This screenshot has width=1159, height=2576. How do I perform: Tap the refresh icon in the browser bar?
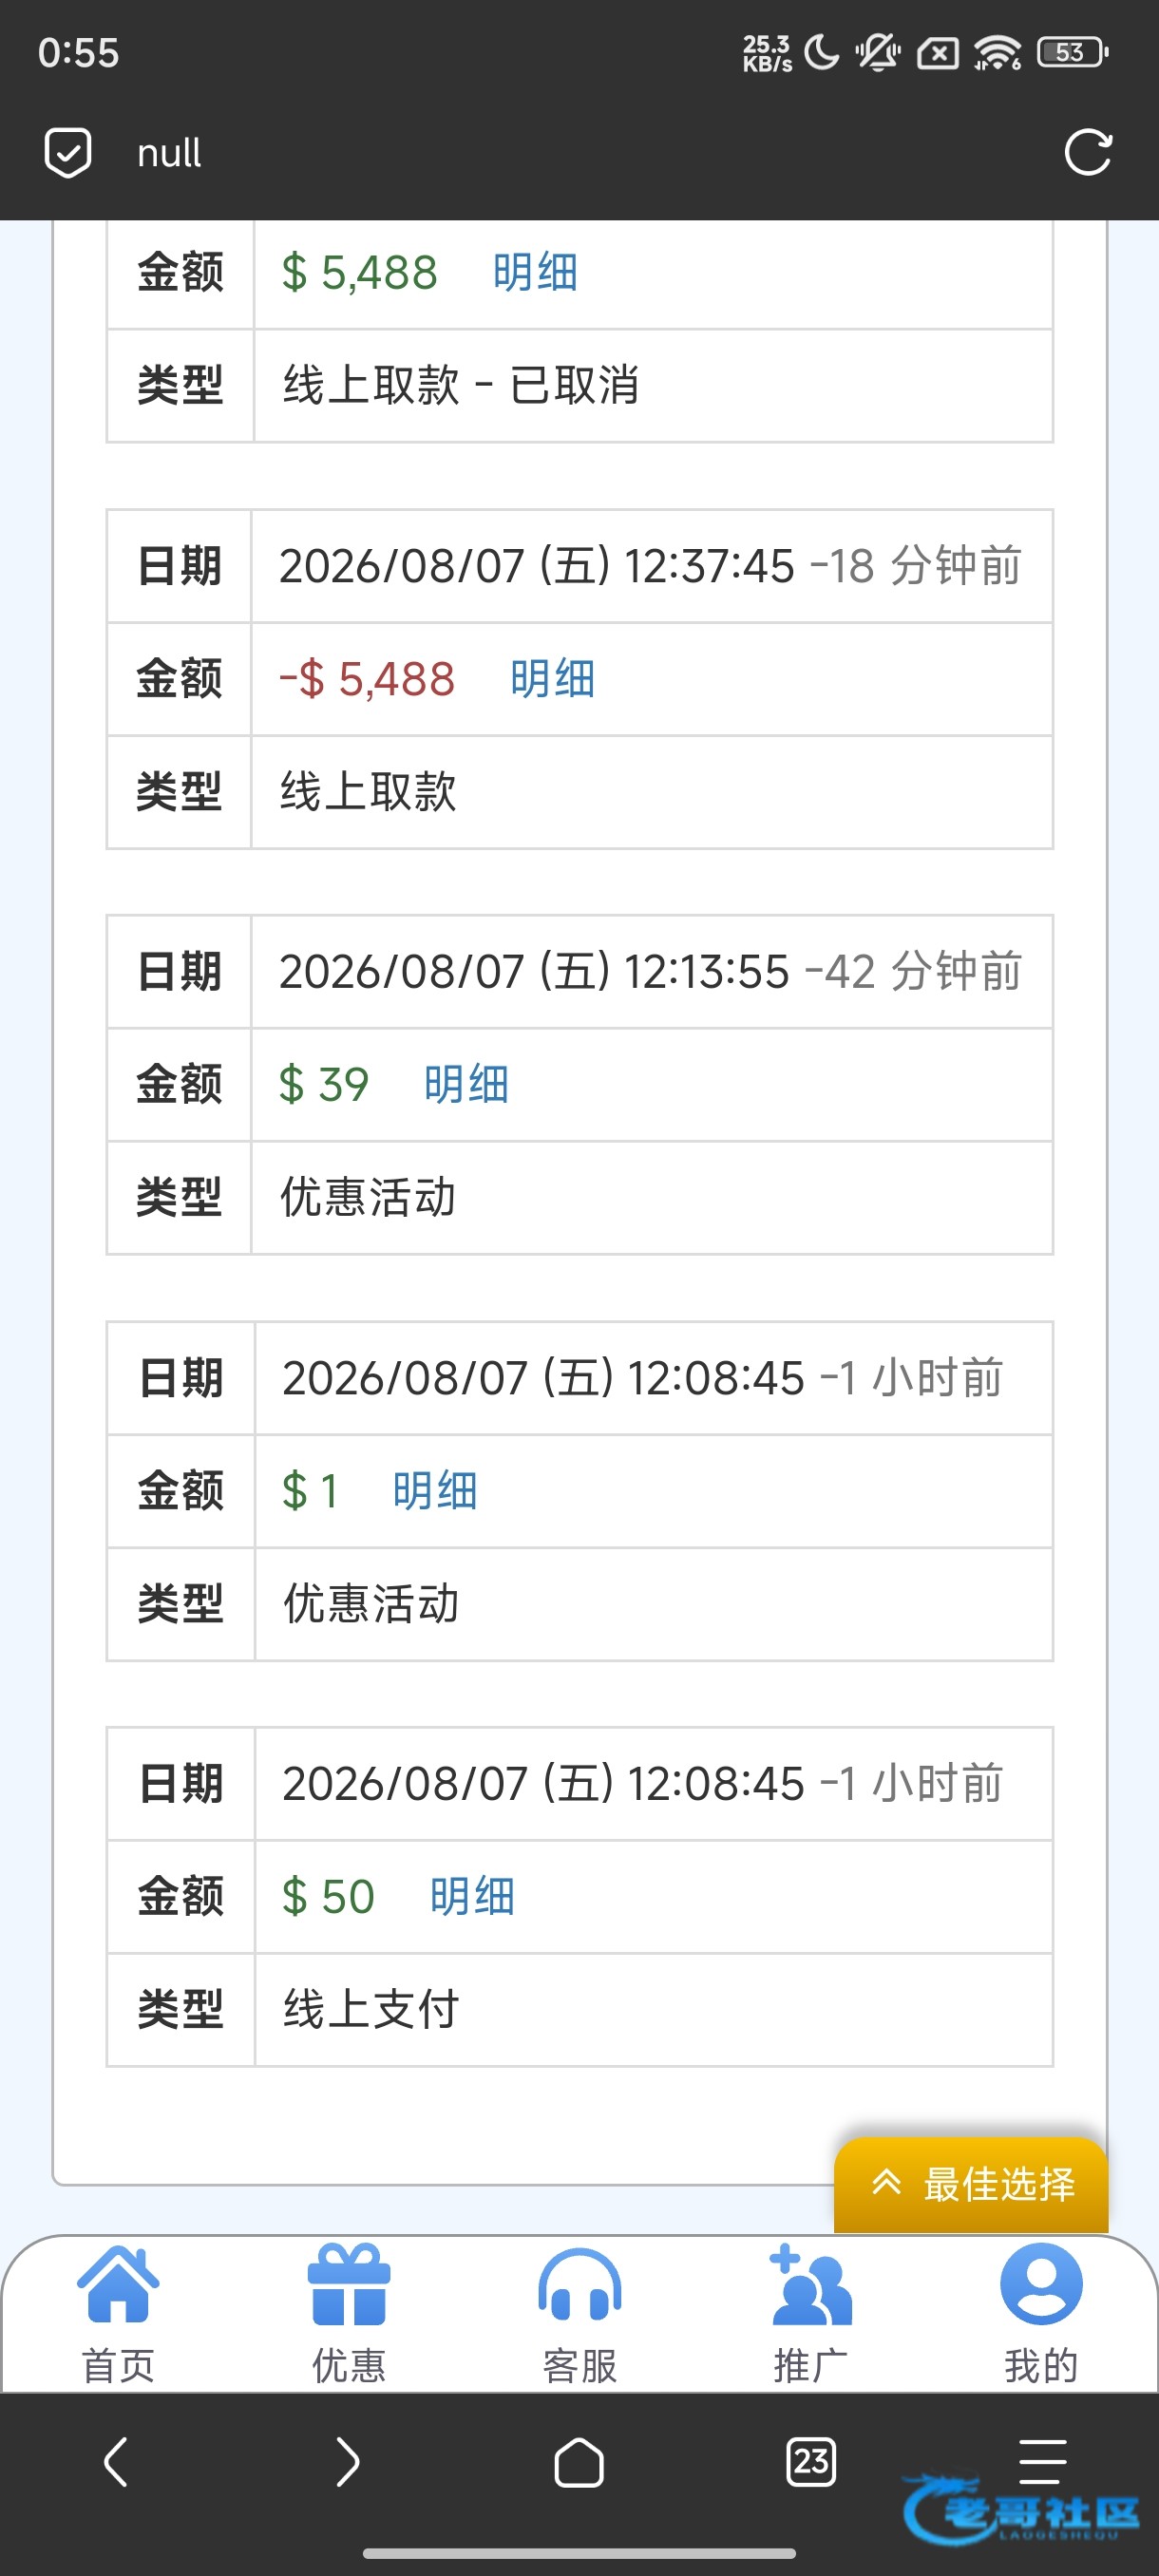(1087, 153)
